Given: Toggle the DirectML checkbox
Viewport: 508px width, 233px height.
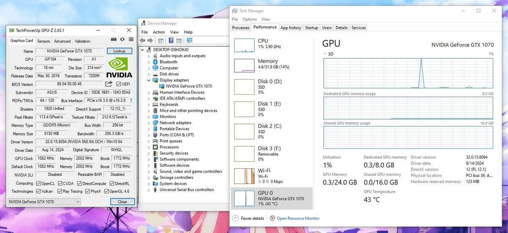Looking at the screenshot, I should 111,184.
